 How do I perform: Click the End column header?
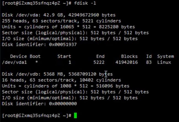(x=100, y=56)
